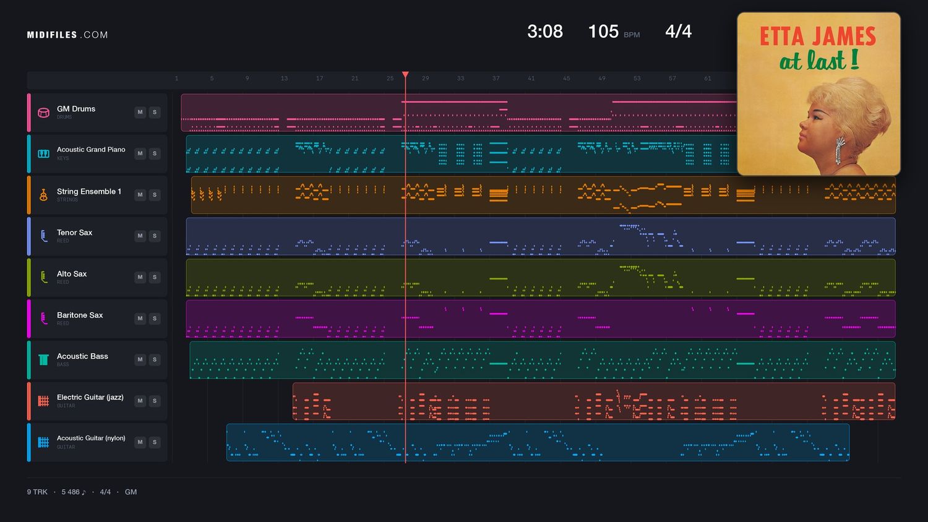Solo the Acoustic Bass track
This screenshot has height=522, width=928.
[x=155, y=359]
